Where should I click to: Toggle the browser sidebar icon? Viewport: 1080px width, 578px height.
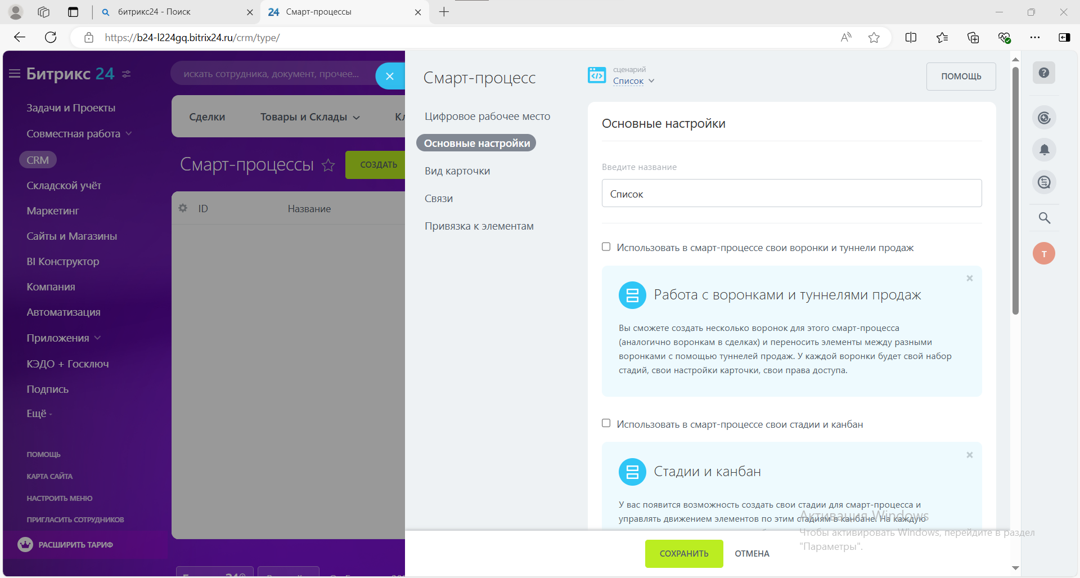point(1064,38)
